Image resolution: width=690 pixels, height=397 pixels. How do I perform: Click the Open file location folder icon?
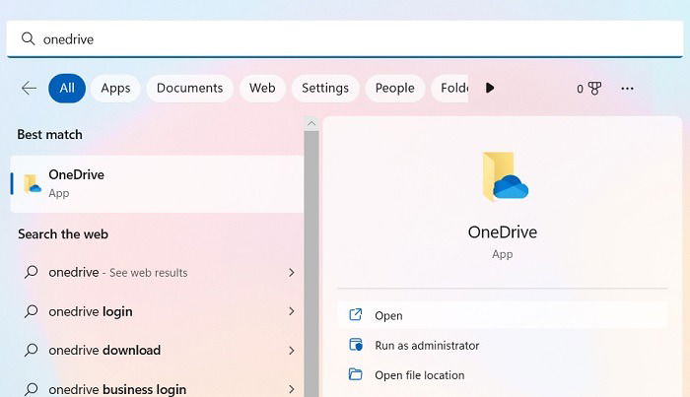point(355,374)
